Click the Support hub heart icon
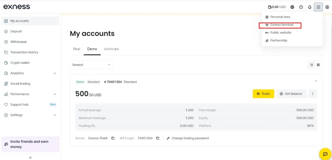This screenshot has width=332, height=160. [6, 105]
